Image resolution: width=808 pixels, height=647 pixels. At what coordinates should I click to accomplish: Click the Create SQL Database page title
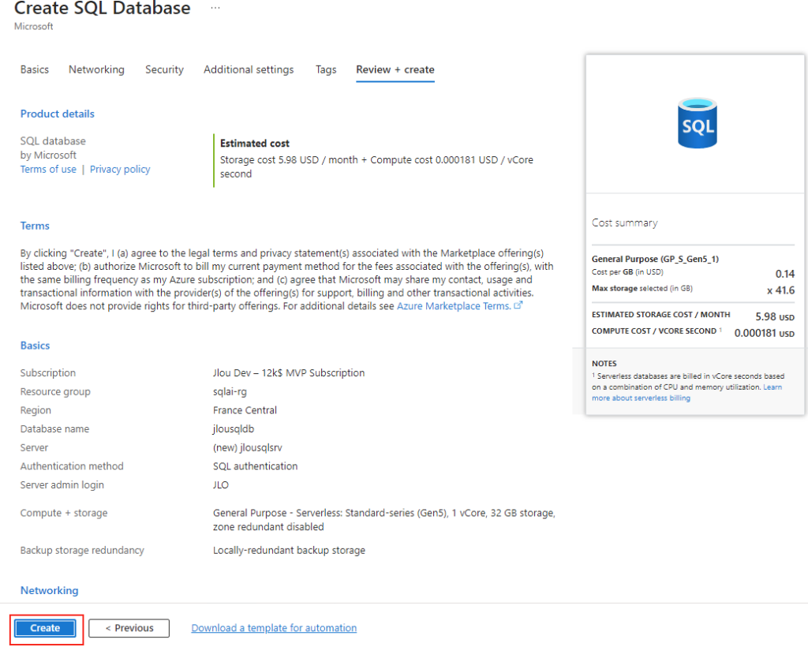point(102,8)
